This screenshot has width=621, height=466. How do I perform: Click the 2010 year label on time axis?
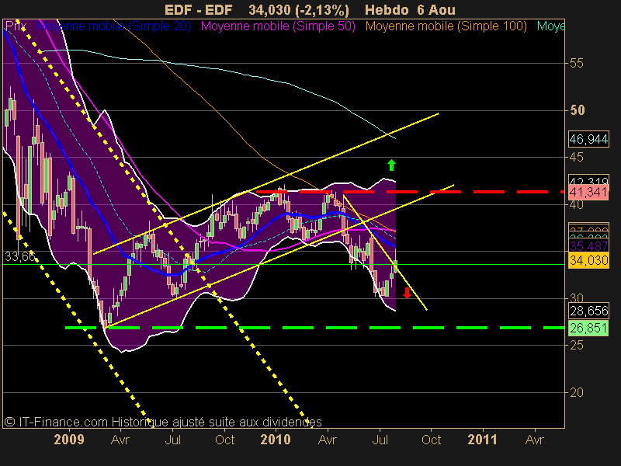pos(276,440)
